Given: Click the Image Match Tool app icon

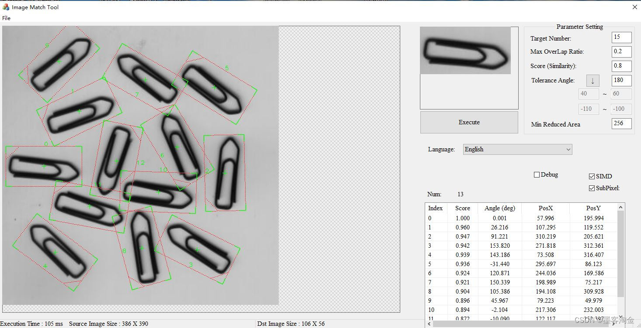Looking at the screenshot, I should [6, 7].
